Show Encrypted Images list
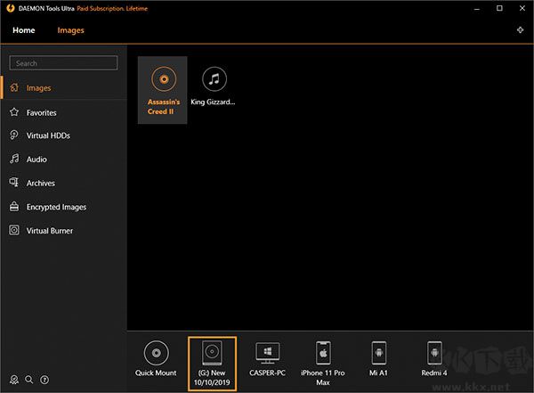 [56, 207]
